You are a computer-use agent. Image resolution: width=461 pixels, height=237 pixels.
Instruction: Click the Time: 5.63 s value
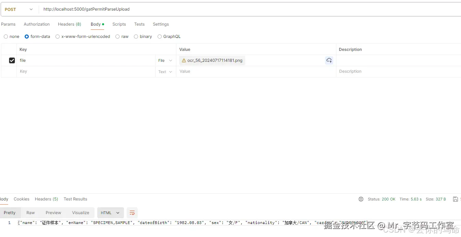click(411, 199)
